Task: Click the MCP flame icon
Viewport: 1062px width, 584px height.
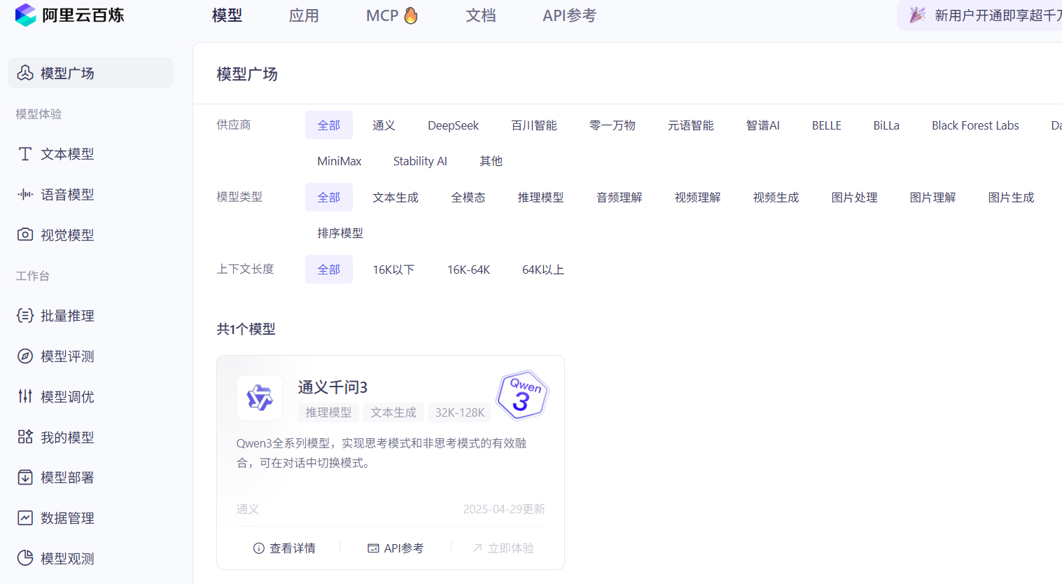Action: [411, 15]
